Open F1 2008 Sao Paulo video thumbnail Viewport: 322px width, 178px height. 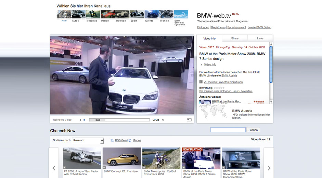pyautogui.click(x=82, y=158)
